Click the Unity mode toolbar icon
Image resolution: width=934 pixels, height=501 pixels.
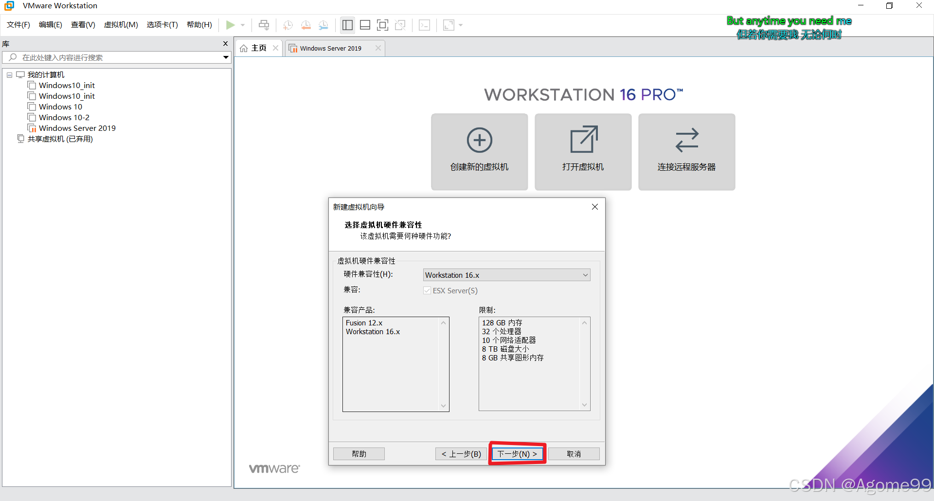400,25
